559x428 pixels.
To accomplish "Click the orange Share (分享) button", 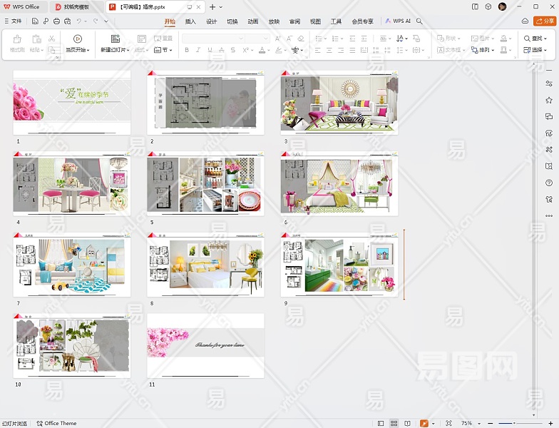I will click(x=544, y=21).
